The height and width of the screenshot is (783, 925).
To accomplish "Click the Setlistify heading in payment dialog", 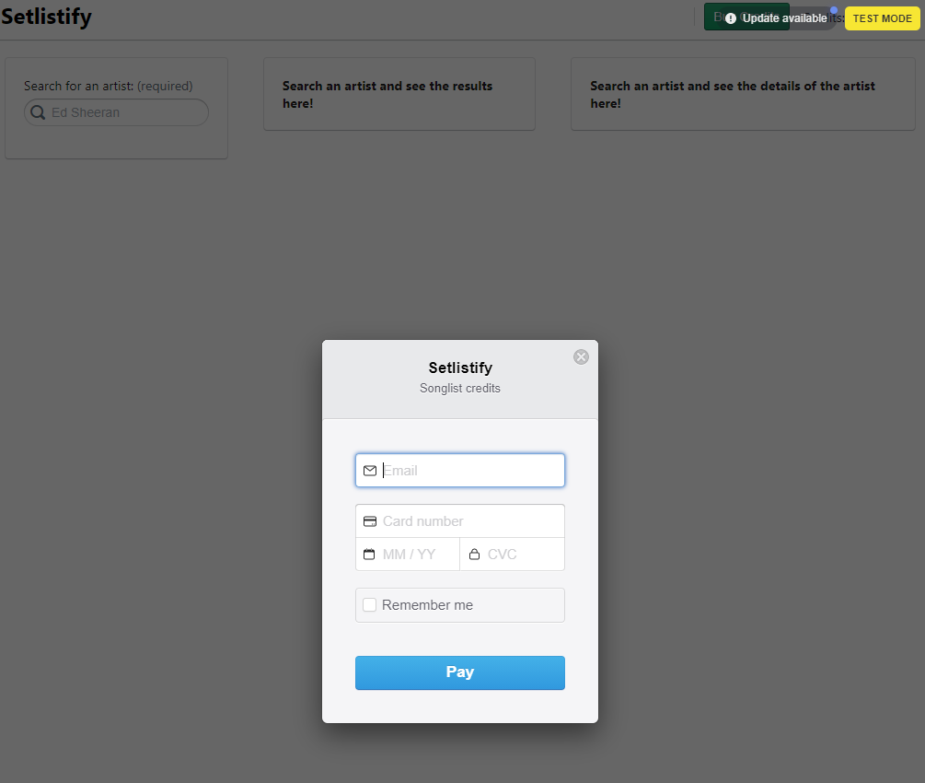I will 460,368.
